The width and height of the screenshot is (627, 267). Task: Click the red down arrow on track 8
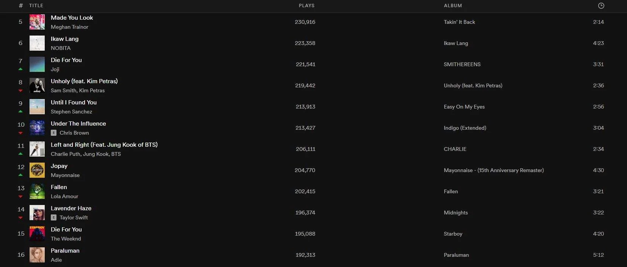tap(20, 91)
